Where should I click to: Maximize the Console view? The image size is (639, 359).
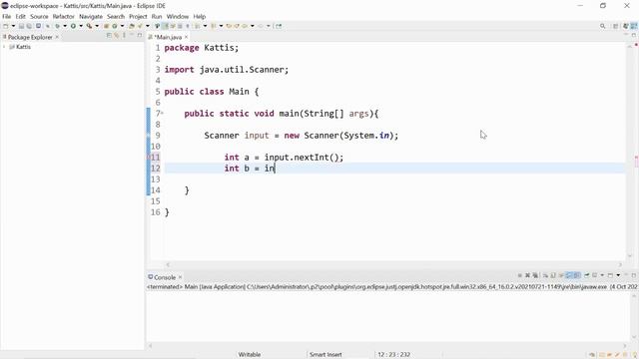[x=634, y=275]
